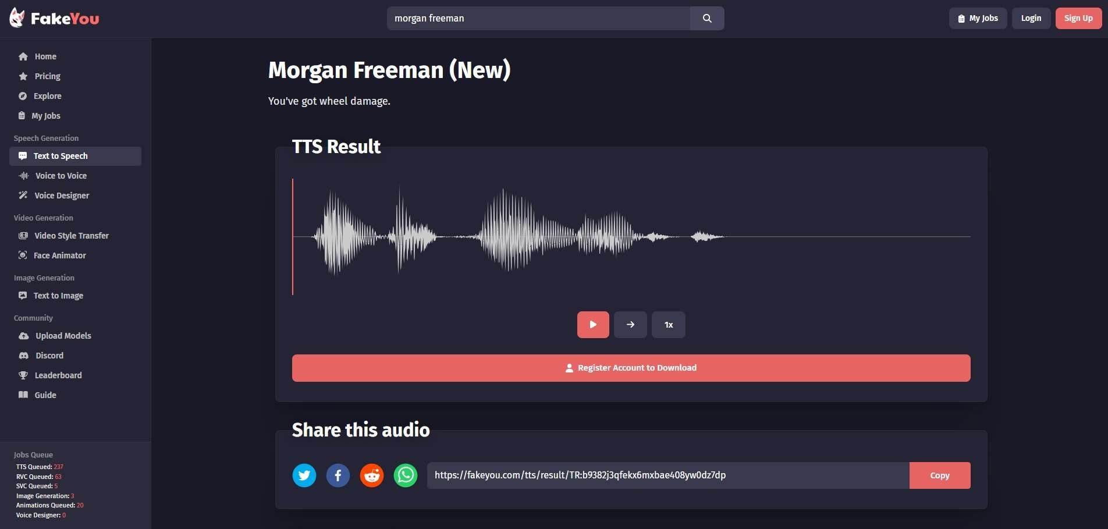Image resolution: width=1108 pixels, height=529 pixels.
Task: Click the TTS Queued: 237 status
Action: coord(40,467)
